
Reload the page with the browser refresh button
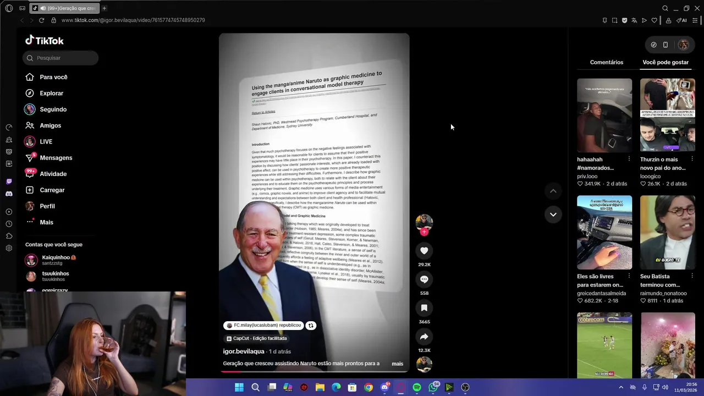[41, 20]
